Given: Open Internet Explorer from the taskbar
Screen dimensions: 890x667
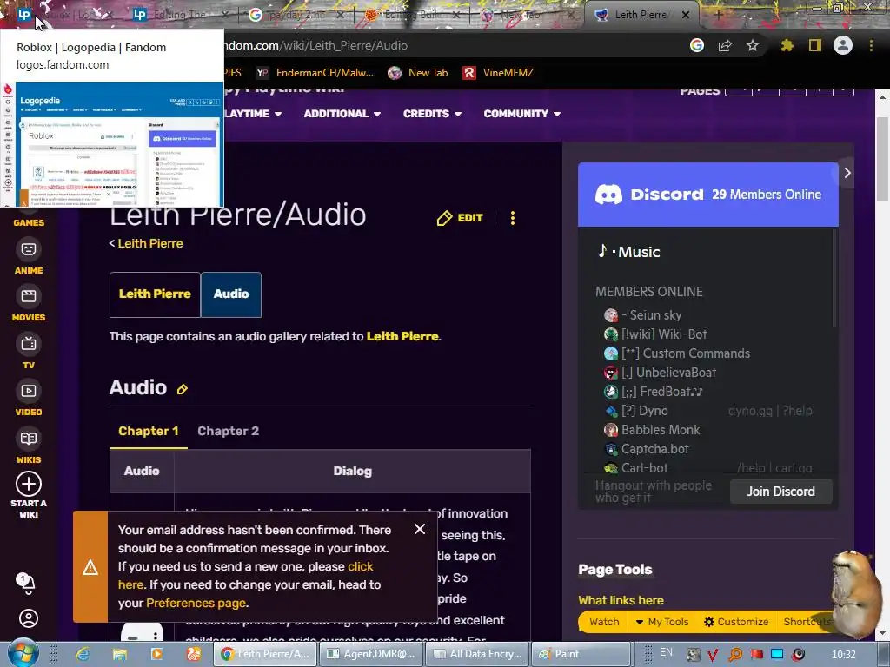Looking at the screenshot, I should point(83,654).
